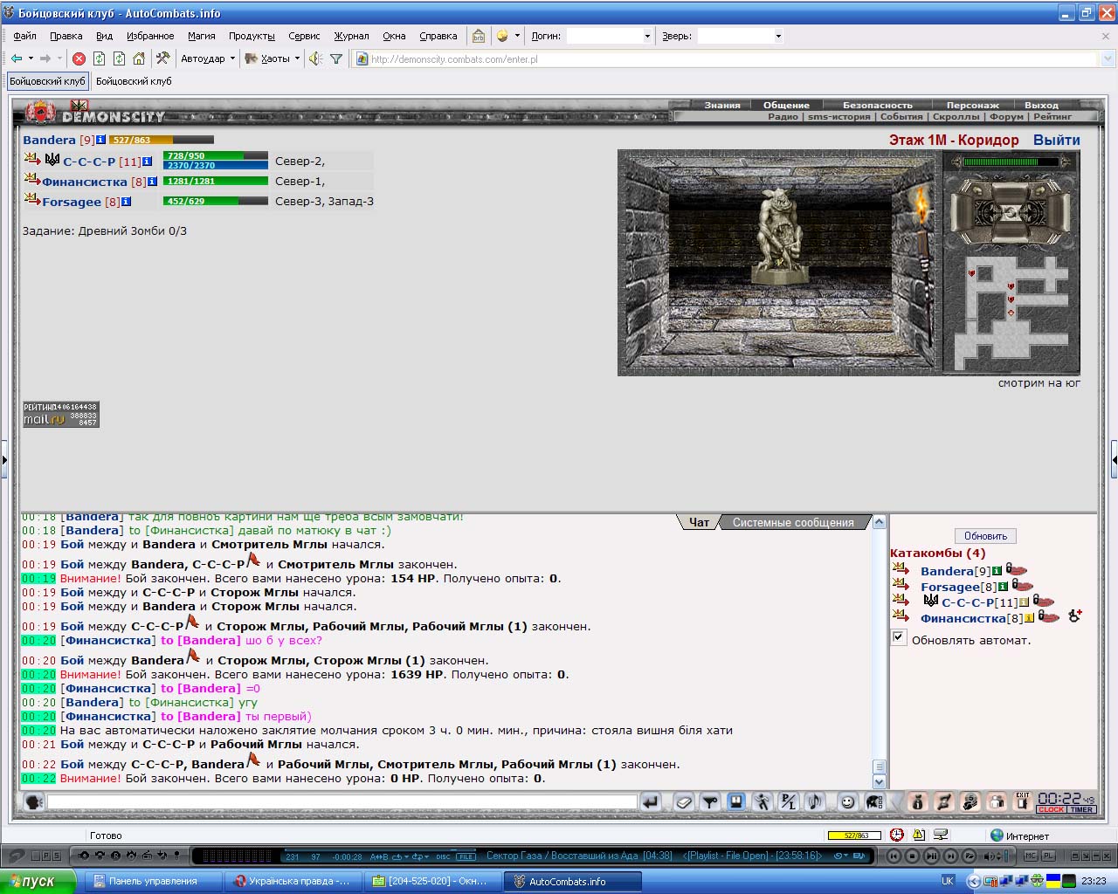Go to the home page icon
Image resolution: width=1118 pixels, height=894 pixels.
pyautogui.click(x=139, y=58)
